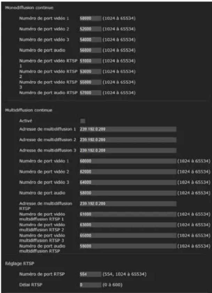Click the Numéro de port RTSP field 554
Viewport: 212px width, 293px height.
[91, 274]
